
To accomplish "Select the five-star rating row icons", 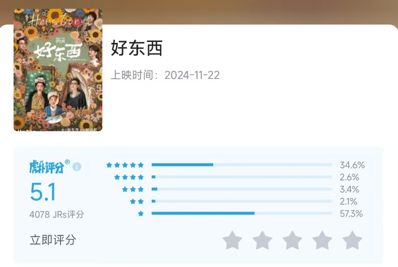I will point(125,165).
